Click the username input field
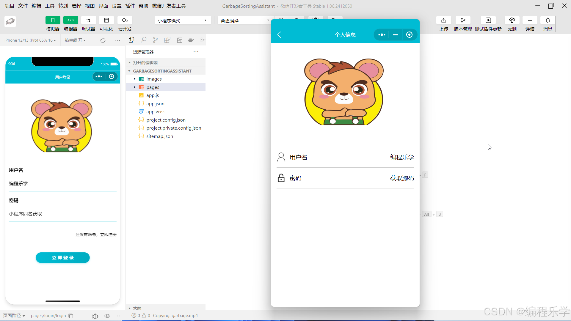Image resolution: width=571 pixels, height=321 pixels. (62, 184)
